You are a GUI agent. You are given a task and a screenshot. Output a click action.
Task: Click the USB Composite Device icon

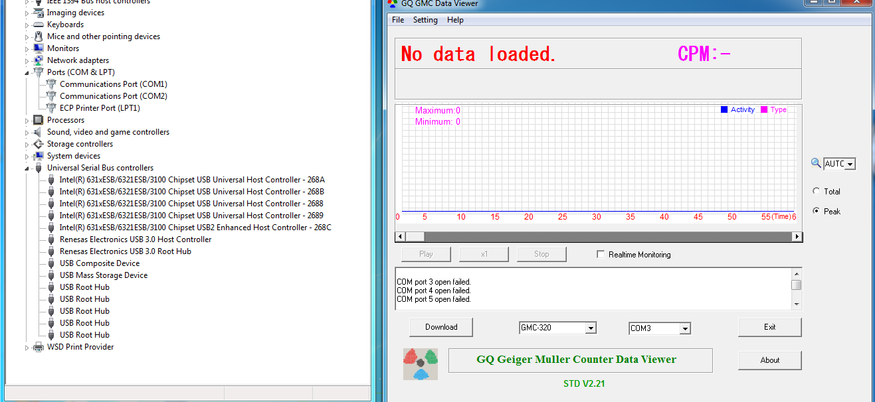(x=51, y=263)
